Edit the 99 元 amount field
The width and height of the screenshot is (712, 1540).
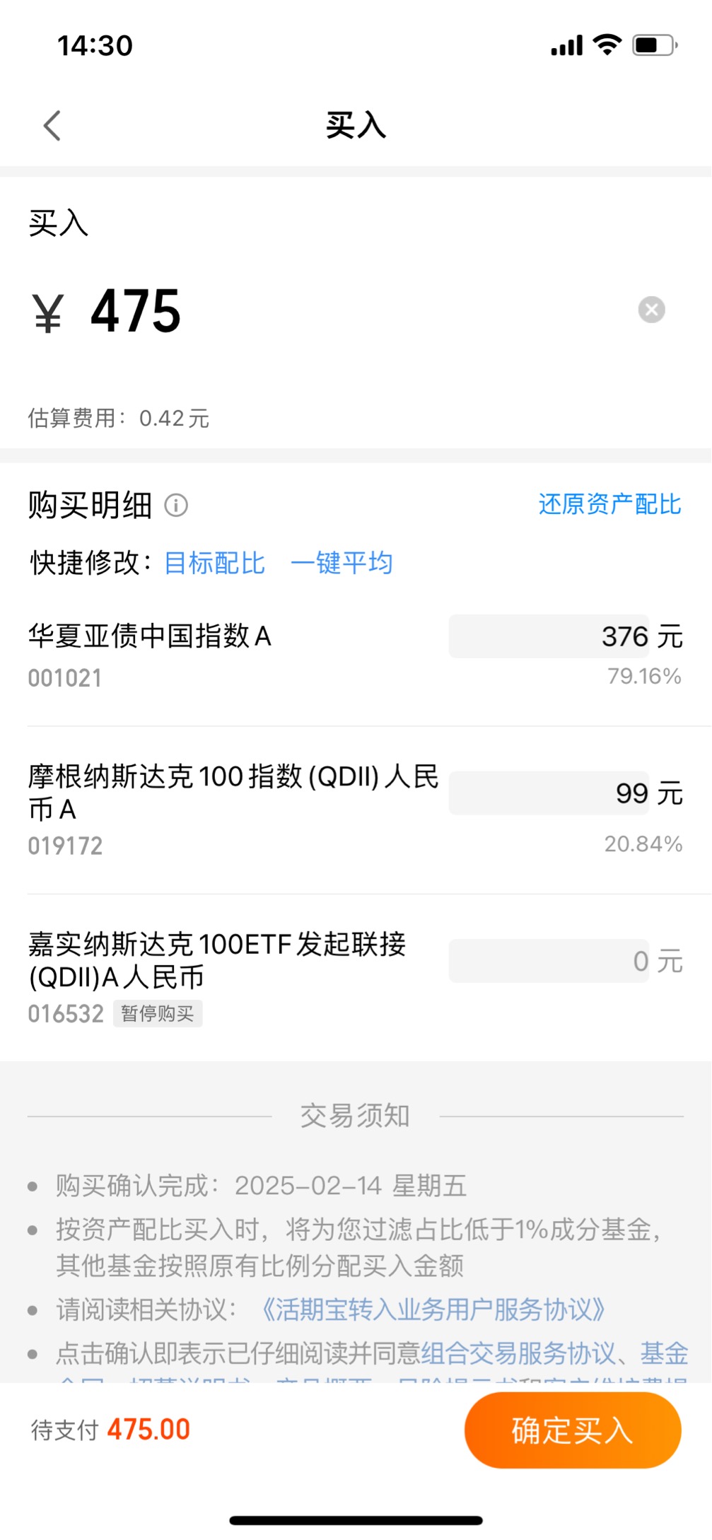[x=549, y=793]
